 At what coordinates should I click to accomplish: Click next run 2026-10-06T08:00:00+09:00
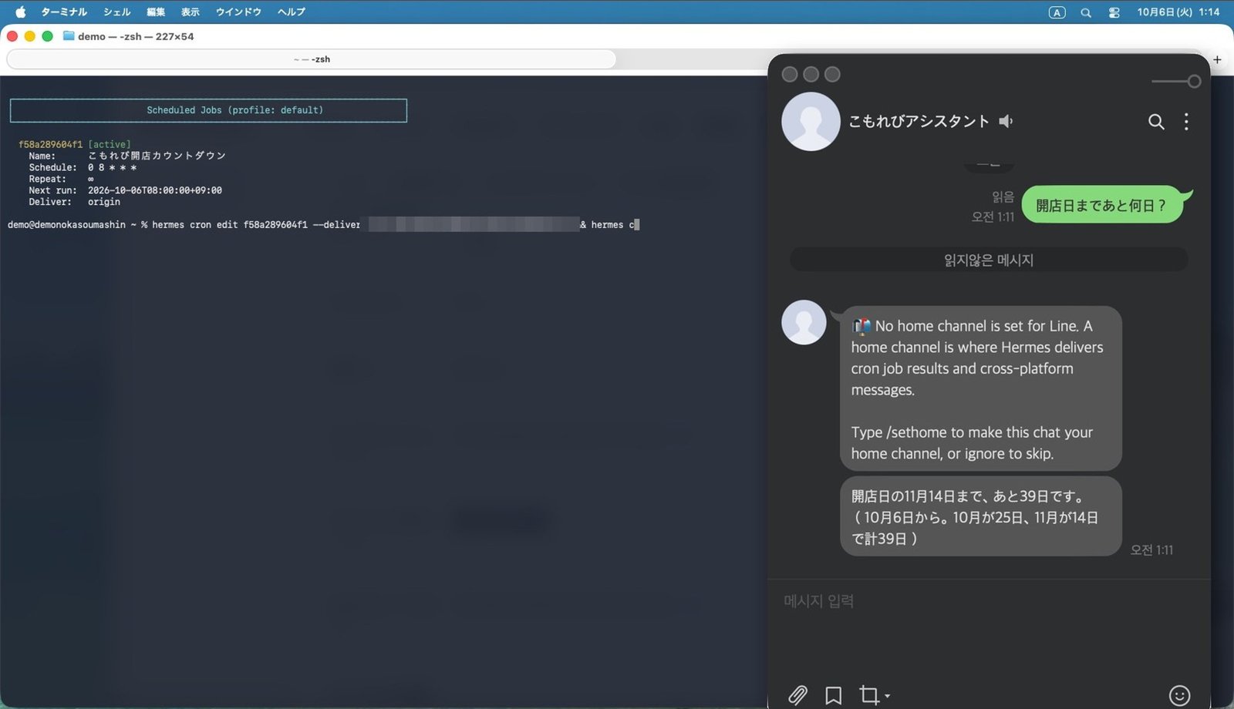click(155, 190)
